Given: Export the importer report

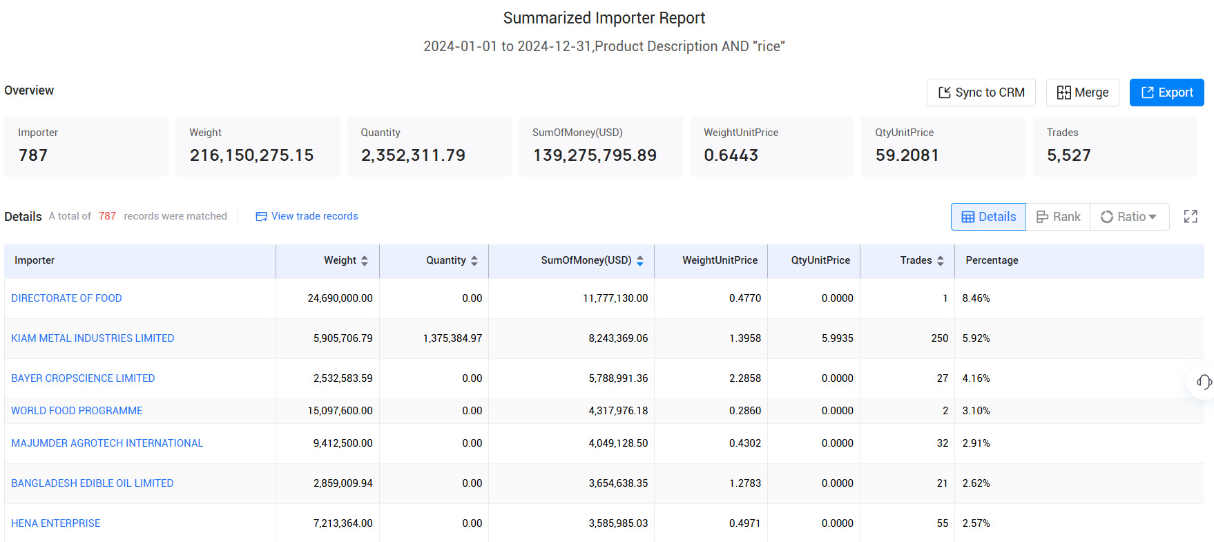Looking at the screenshot, I should tap(1166, 93).
